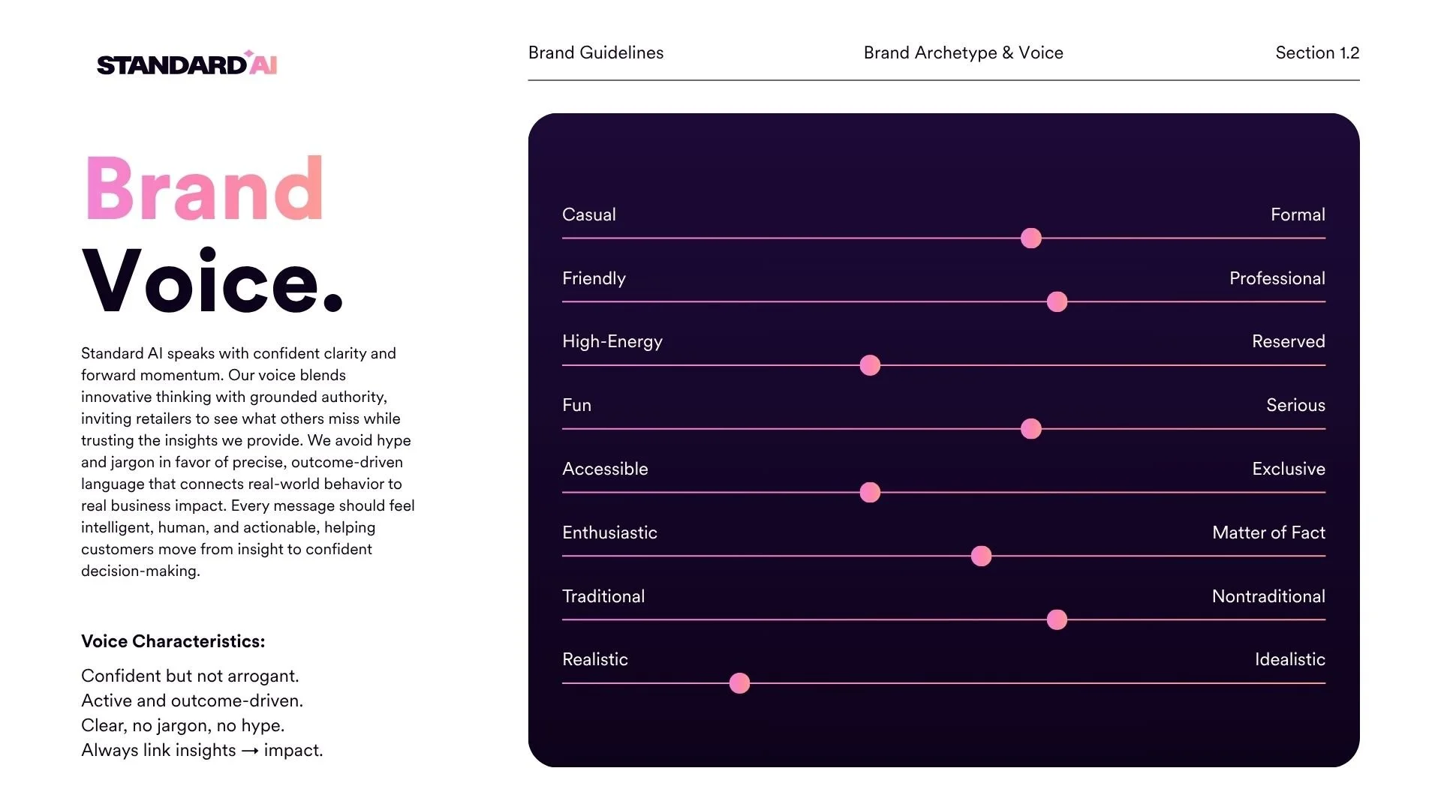Click the Section 1.2 label

(x=1317, y=52)
